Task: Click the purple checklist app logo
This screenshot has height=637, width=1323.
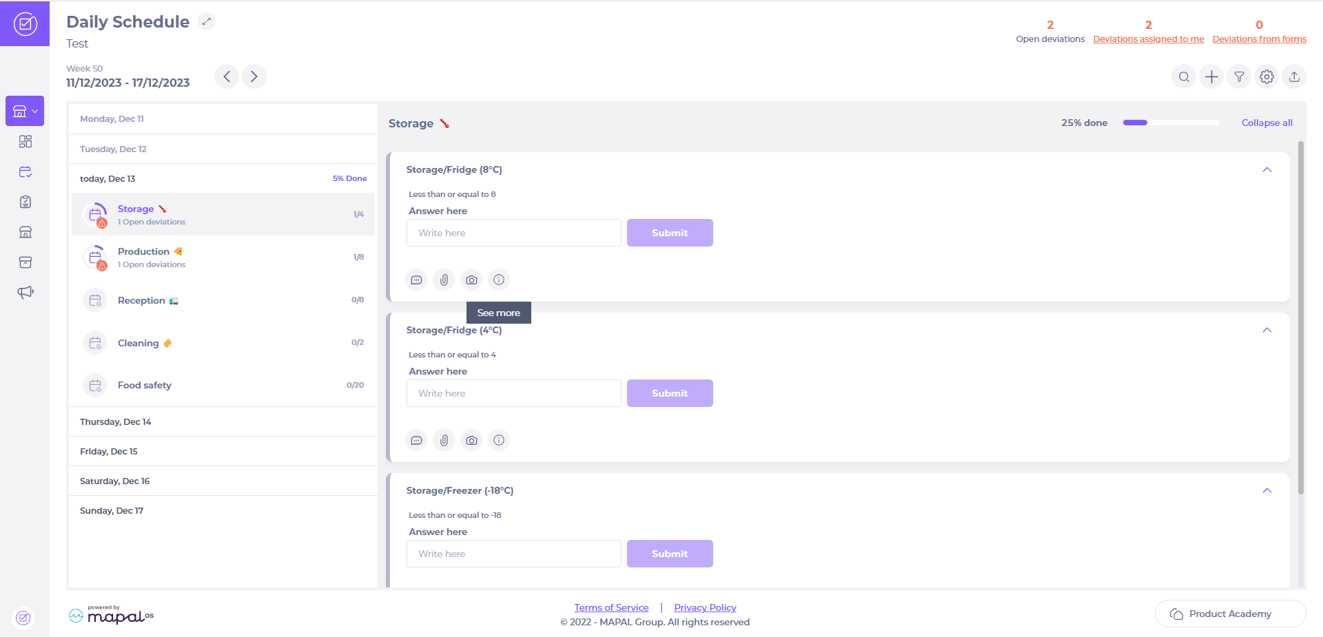Action: click(25, 24)
